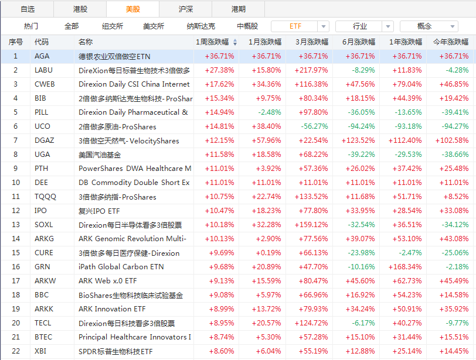Viewport: 476px width, 360px height.
Task: Show the 全部 category
Action: tap(72, 26)
